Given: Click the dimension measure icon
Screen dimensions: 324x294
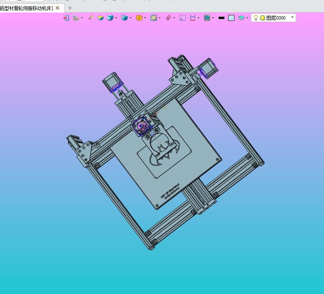Looking at the screenshot, I should (x=192, y=18).
